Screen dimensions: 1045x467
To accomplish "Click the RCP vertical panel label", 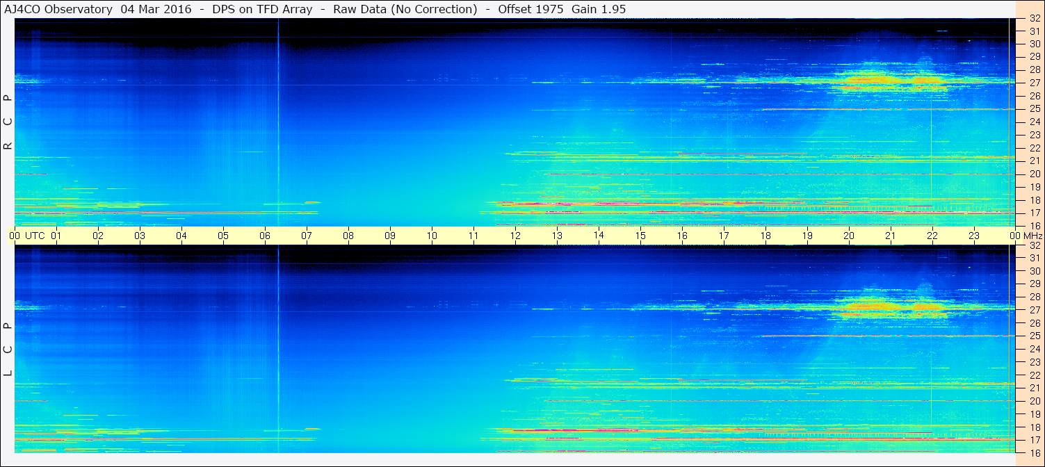I will click(x=8, y=123).
